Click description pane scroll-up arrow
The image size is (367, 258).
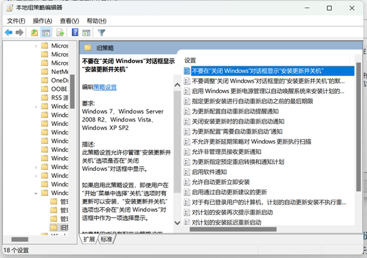click(x=177, y=85)
